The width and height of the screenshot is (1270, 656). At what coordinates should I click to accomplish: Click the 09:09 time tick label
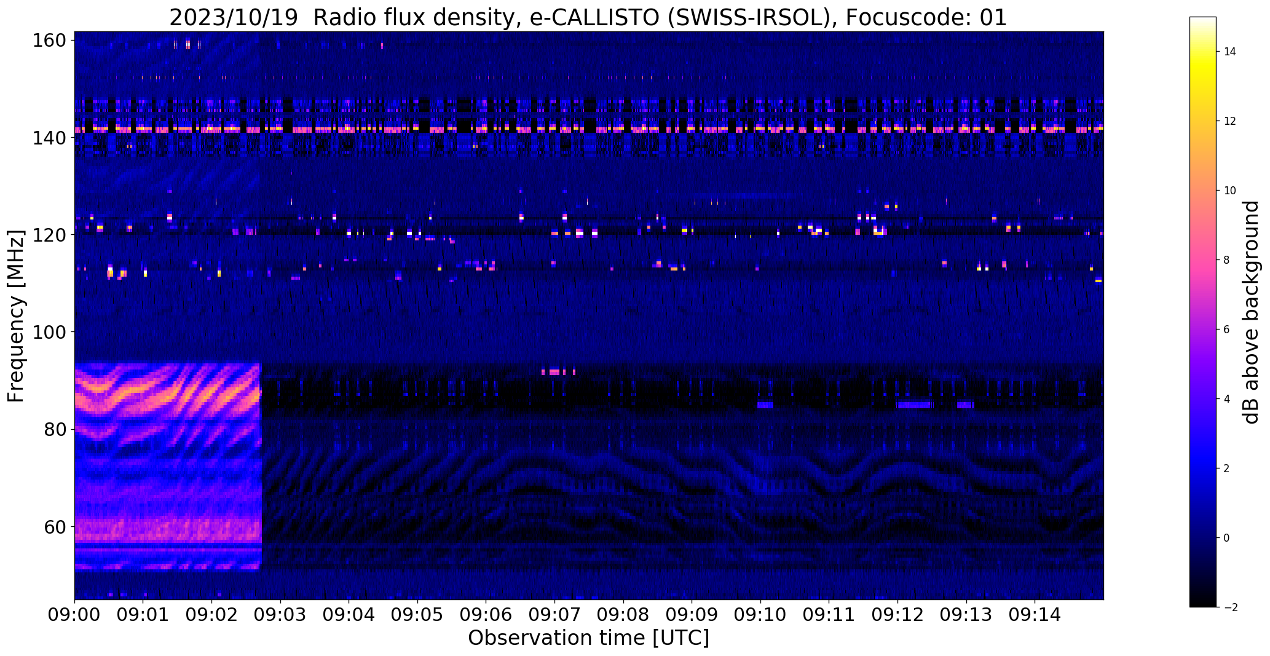692,615
